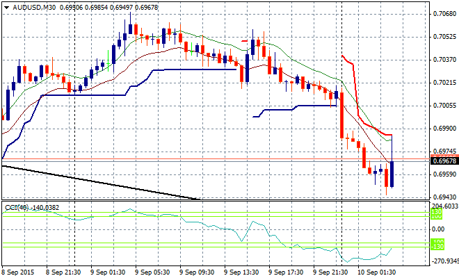
Task: Click the green -130 CCI level tag
Action: 437,247
